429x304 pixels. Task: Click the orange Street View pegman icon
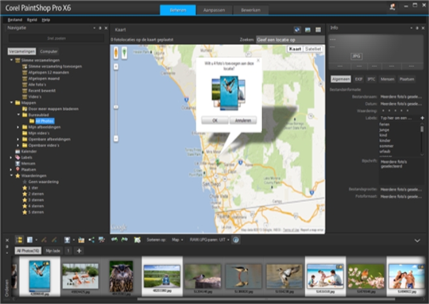pyautogui.click(x=115, y=51)
